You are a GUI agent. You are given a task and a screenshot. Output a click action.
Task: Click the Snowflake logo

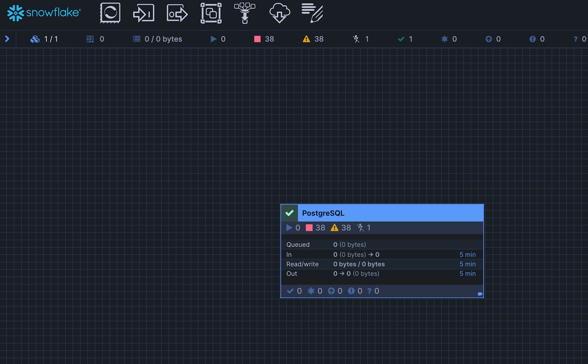point(44,13)
